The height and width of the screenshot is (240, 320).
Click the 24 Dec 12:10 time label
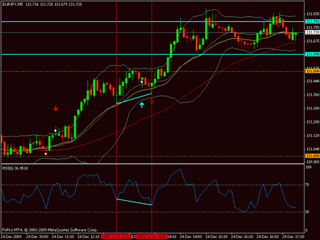89,237
